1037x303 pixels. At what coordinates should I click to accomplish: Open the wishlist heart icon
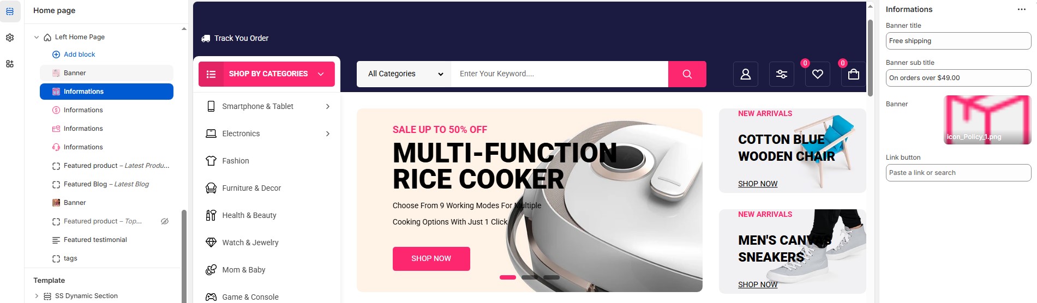[818, 74]
